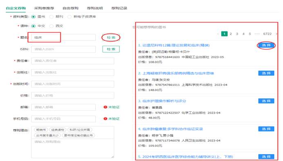
Task: Go to previous results page arrow
Action: [x=218, y=34]
